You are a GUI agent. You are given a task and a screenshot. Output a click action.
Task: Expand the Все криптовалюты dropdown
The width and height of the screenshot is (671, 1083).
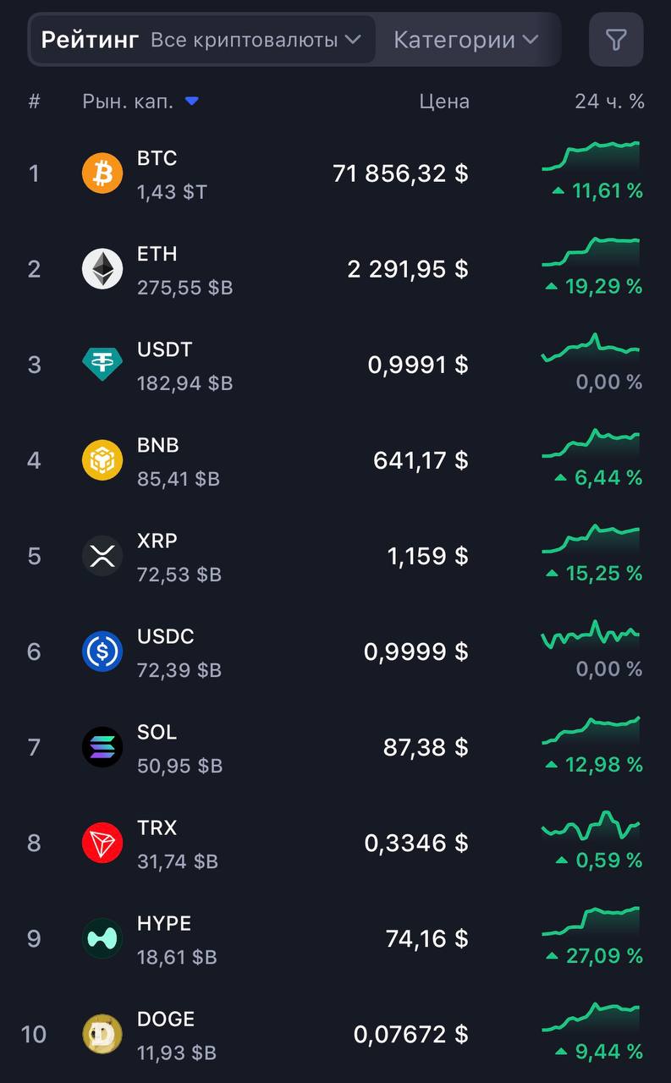coord(256,40)
